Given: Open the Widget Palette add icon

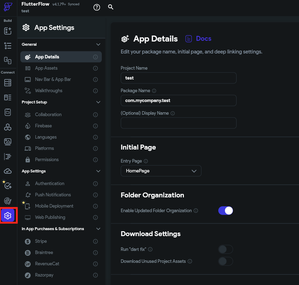Looking at the screenshot, I should click(8, 31).
